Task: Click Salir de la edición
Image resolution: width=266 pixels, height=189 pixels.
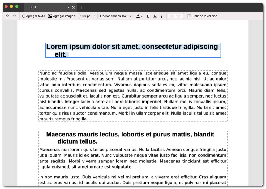Action: (x=203, y=16)
